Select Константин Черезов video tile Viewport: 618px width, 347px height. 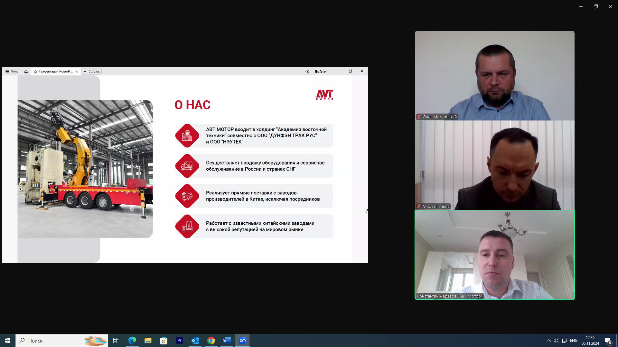tap(494, 255)
